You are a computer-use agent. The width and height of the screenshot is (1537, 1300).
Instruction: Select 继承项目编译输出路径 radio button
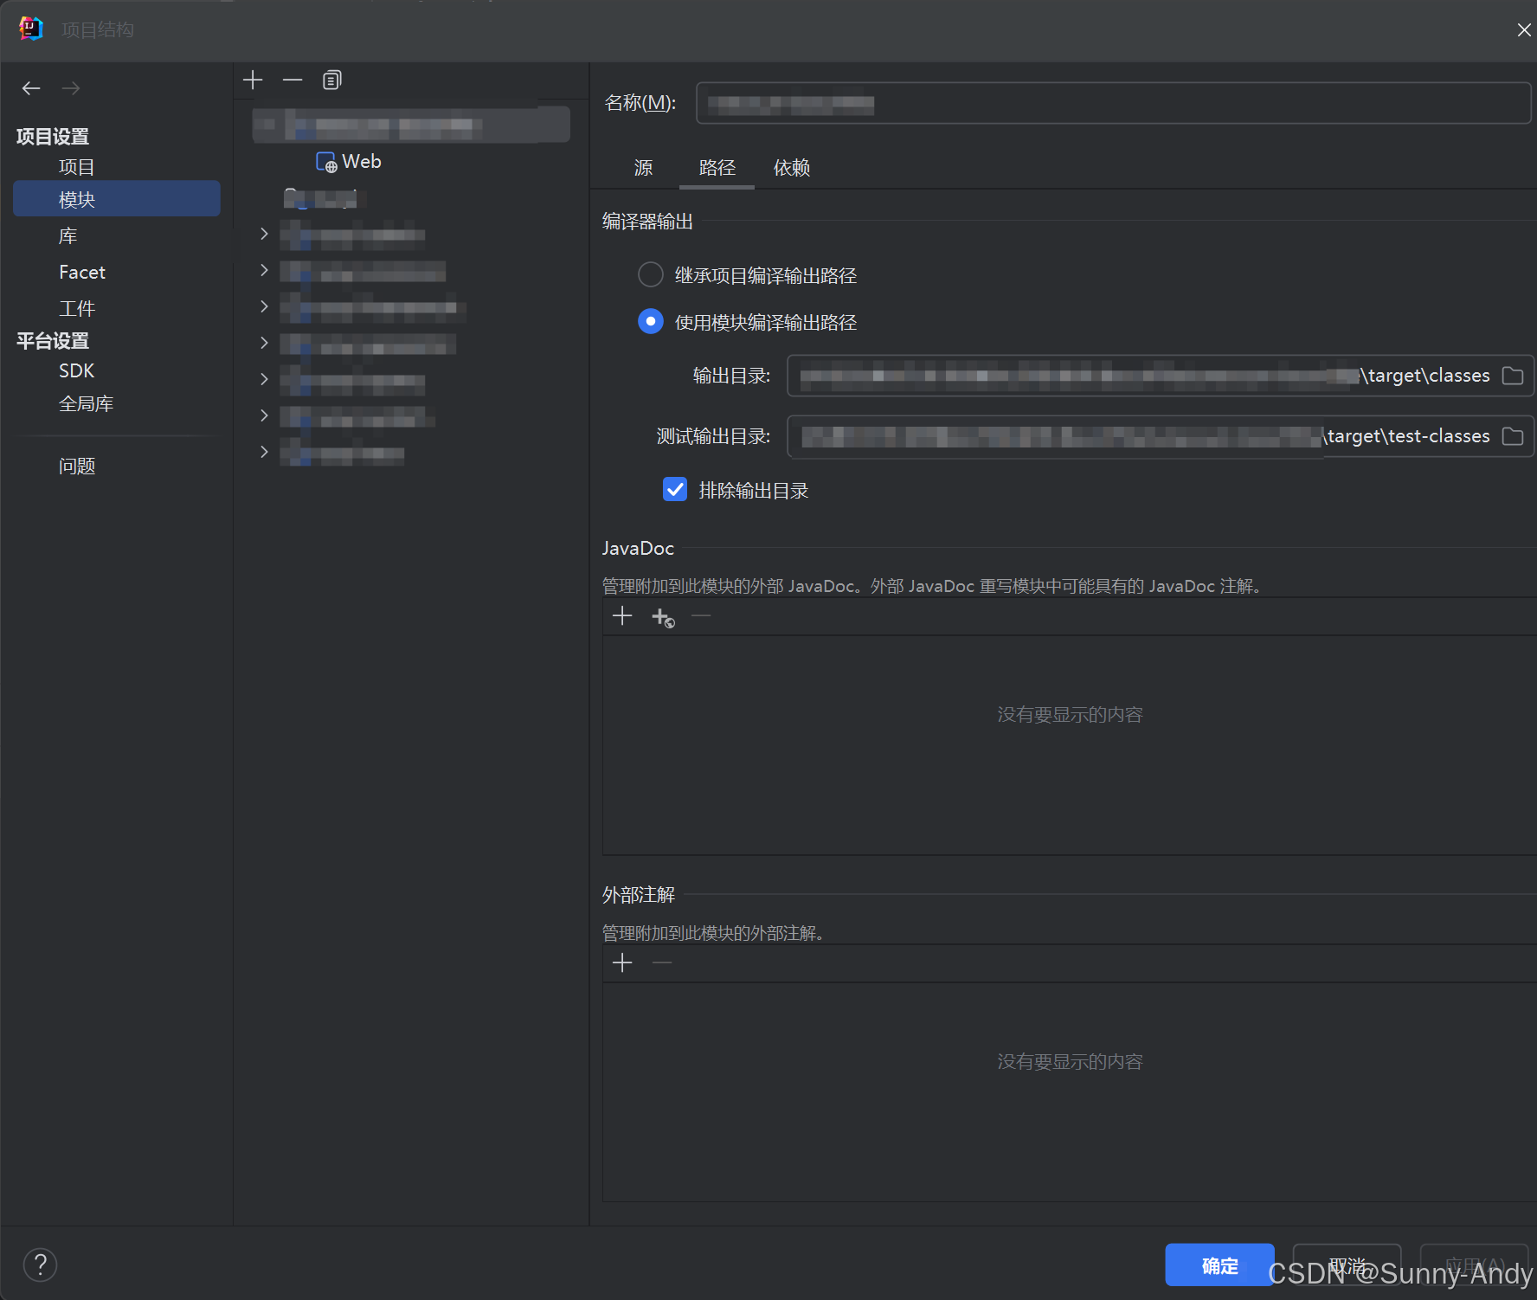(650, 274)
